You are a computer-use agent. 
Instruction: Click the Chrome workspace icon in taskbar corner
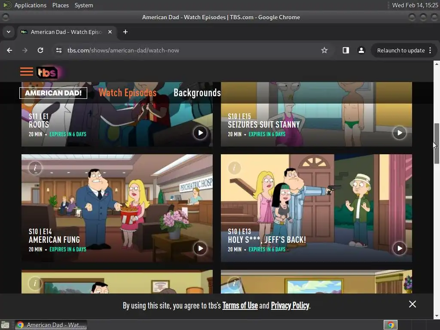coord(391,325)
